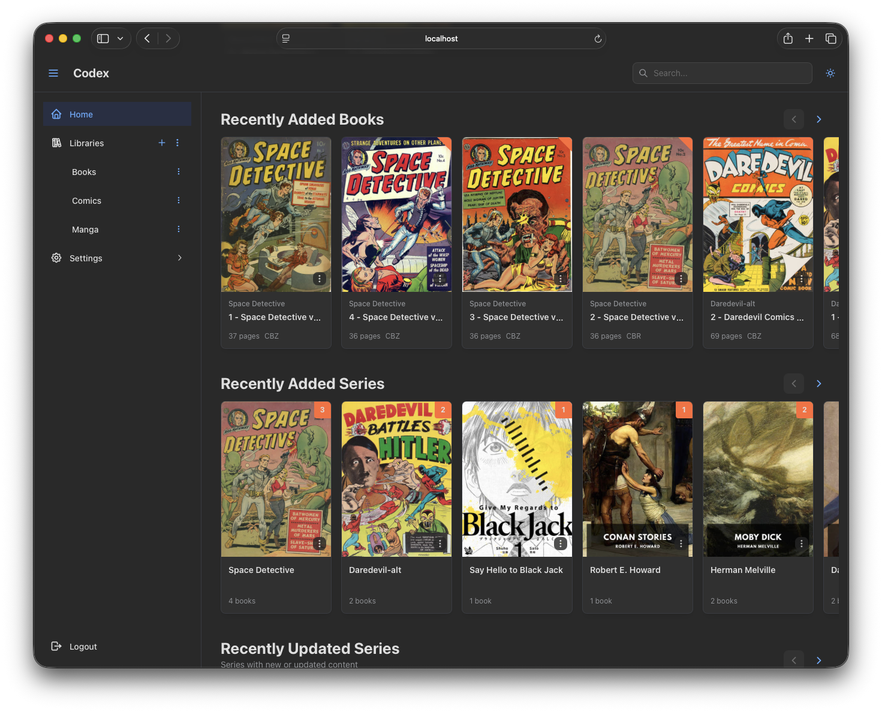The image size is (882, 712).
Task: Open the hamburger menu next to Codex
Action: pyautogui.click(x=53, y=73)
